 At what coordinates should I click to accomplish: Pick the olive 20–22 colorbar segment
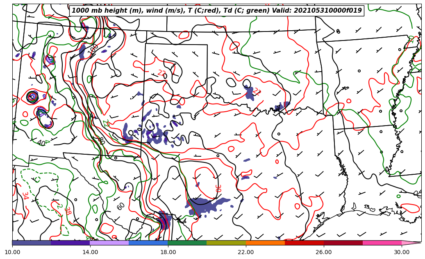[x=226, y=243]
